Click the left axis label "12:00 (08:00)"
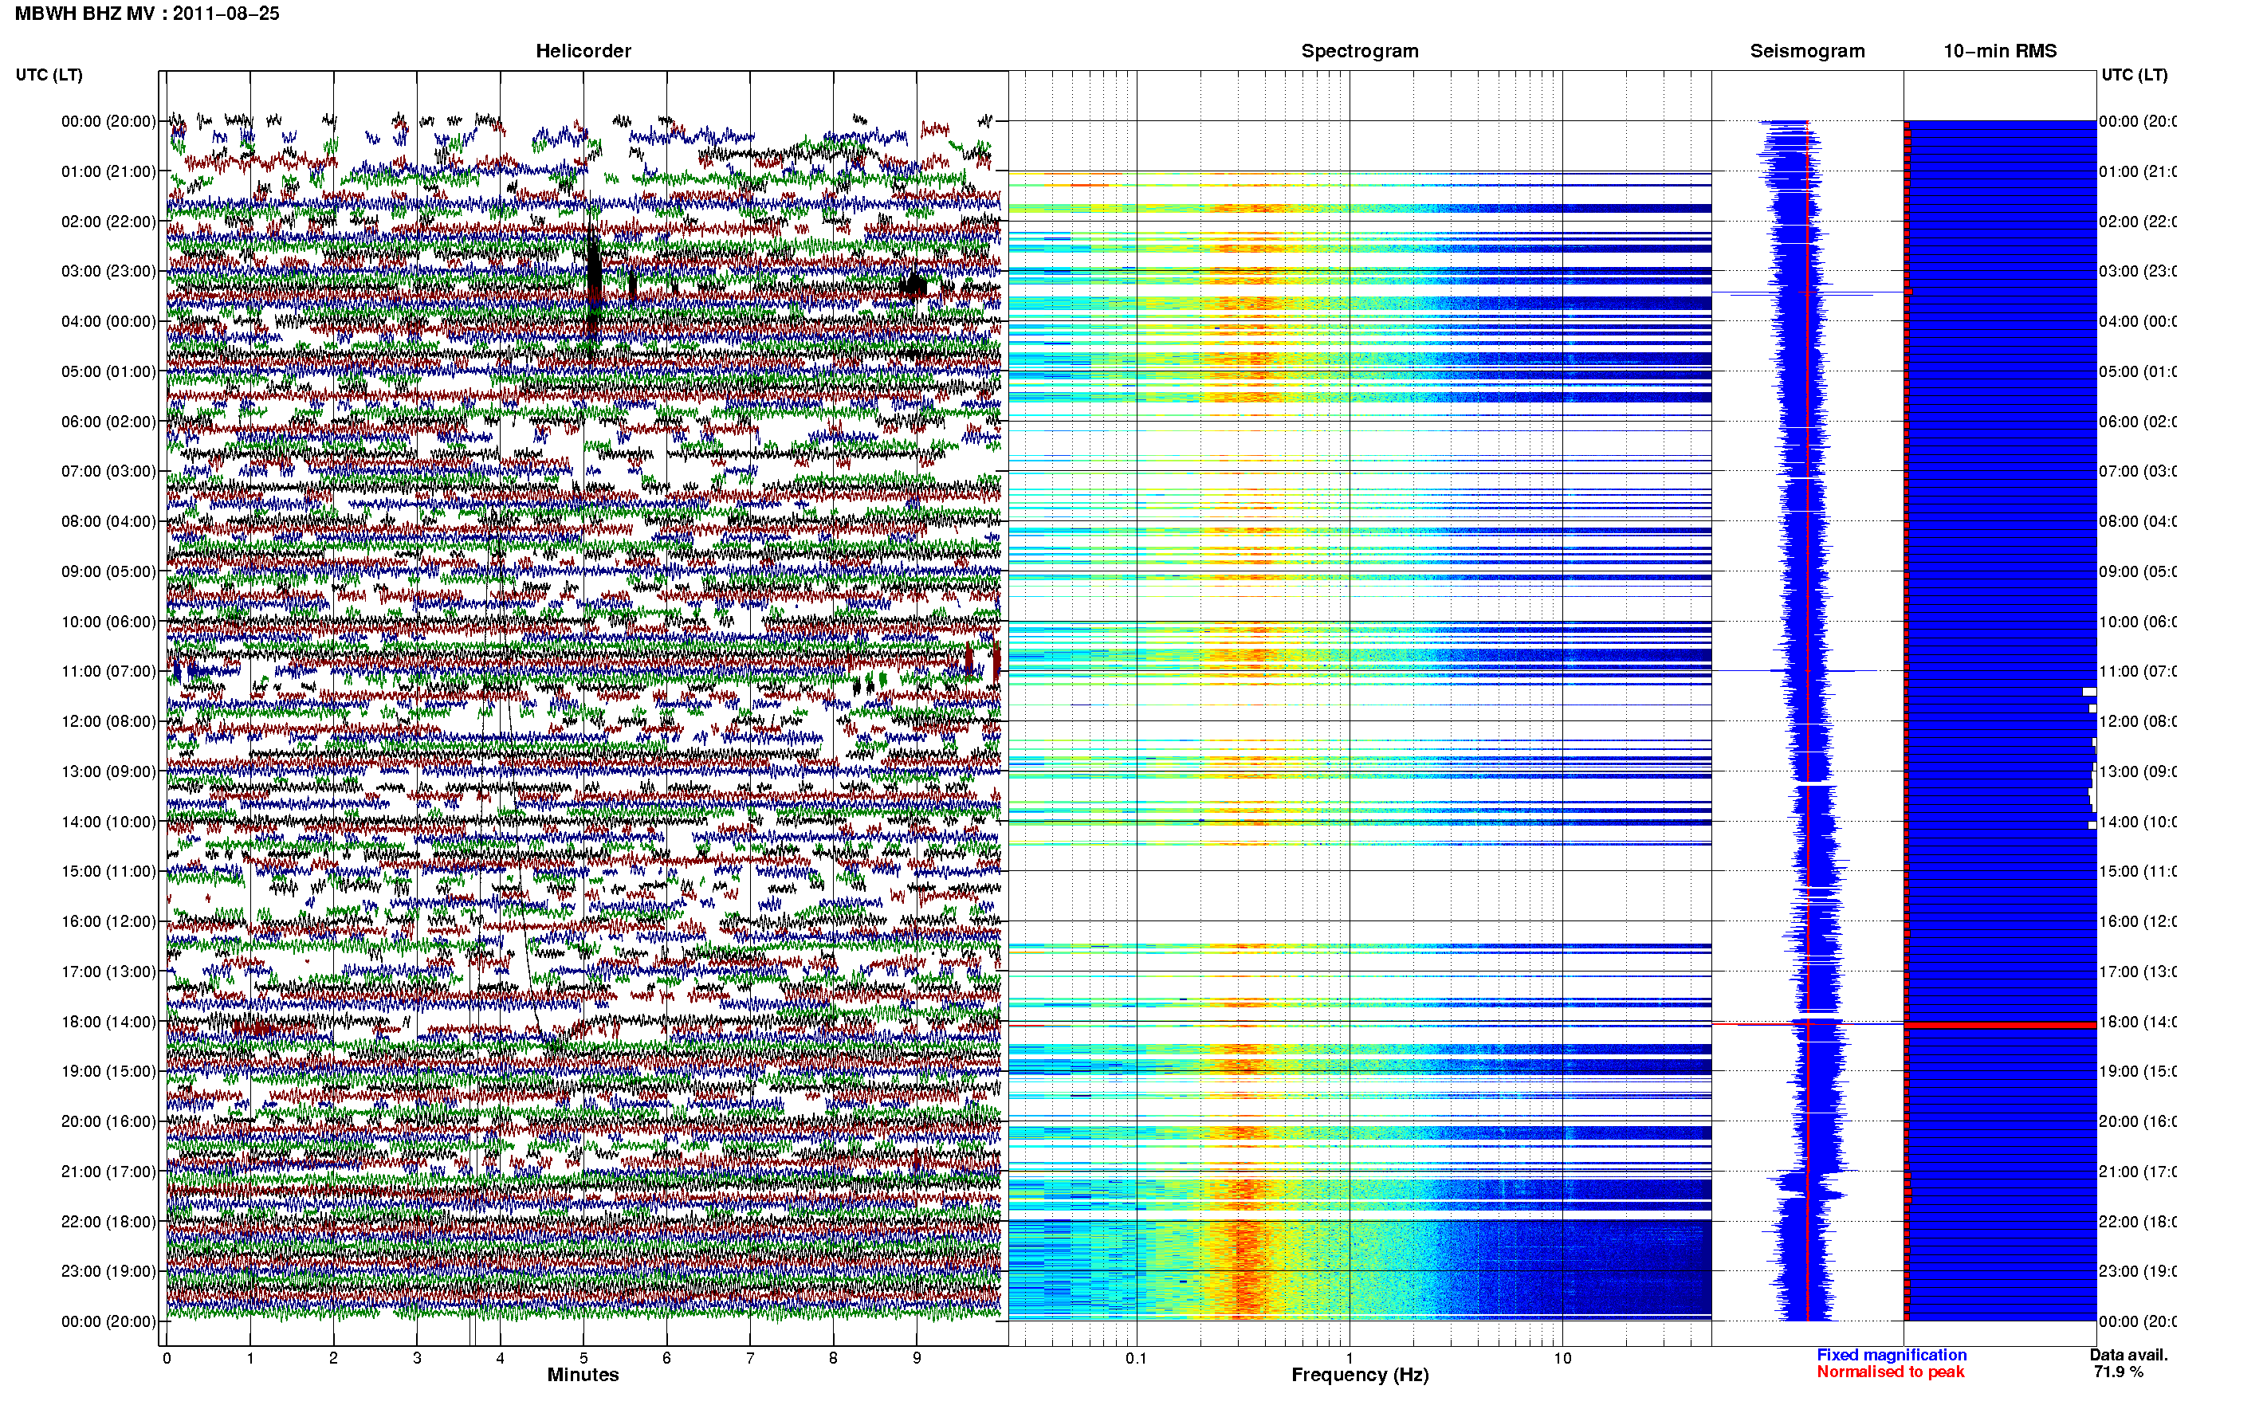2267x1417 pixels. click(x=108, y=720)
